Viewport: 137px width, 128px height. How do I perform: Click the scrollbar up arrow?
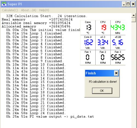point(134,15)
